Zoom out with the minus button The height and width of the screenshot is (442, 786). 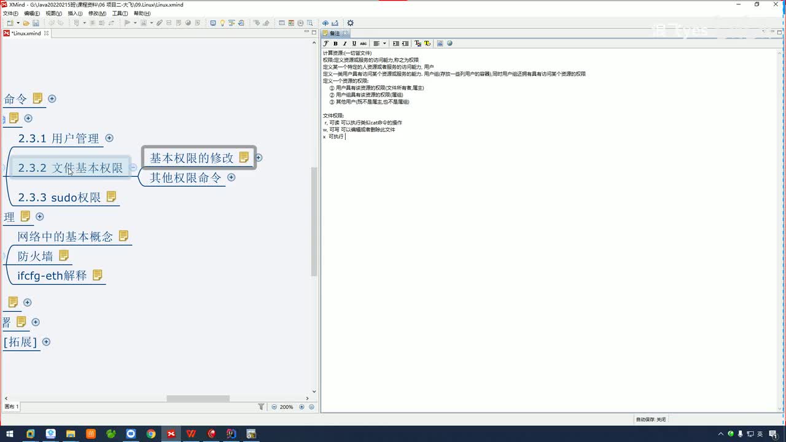click(x=274, y=407)
